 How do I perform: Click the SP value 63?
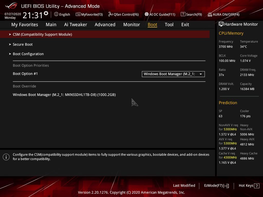pyautogui.click(x=220, y=116)
